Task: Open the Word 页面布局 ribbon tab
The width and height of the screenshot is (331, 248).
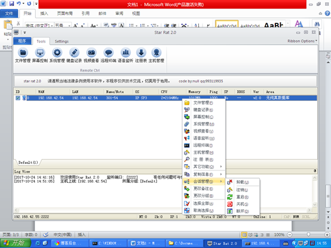Action: click(x=65, y=14)
